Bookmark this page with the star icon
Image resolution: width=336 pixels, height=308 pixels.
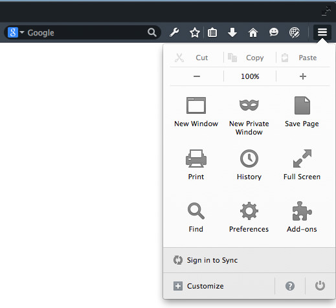(x=194, y=32)
